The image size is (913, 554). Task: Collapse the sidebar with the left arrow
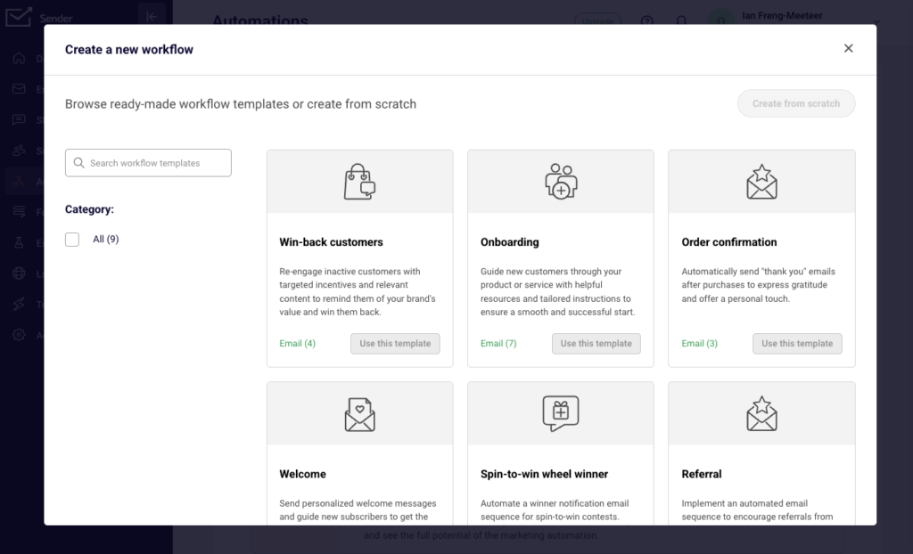coord(152,15)
